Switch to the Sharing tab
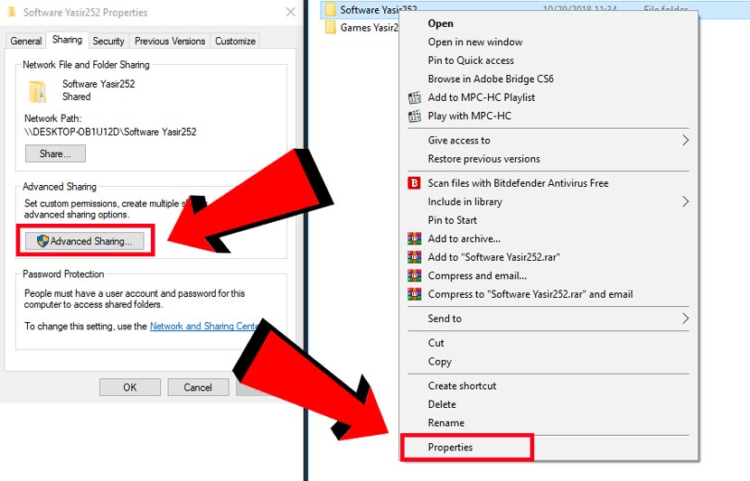750x481 pixels. pos(67,40)
